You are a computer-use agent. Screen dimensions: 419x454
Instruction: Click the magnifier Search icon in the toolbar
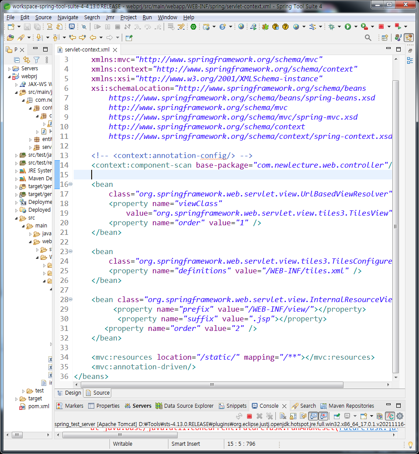pyautogui.click(x=368, y=38)
